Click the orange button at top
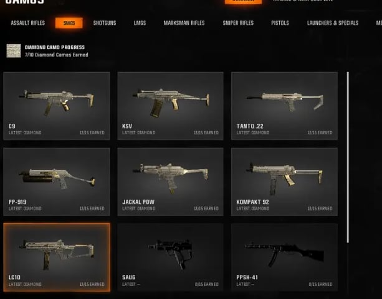 pos(244,1)
